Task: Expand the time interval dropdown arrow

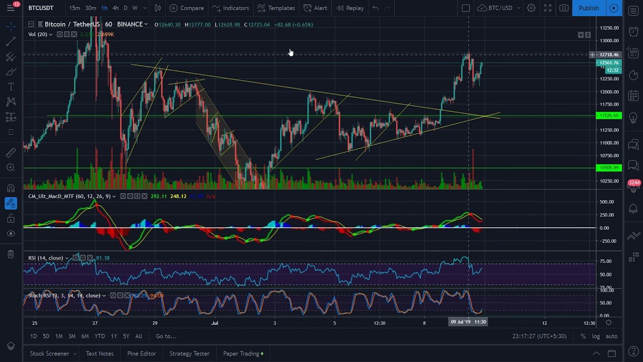Action: (145, 8)
